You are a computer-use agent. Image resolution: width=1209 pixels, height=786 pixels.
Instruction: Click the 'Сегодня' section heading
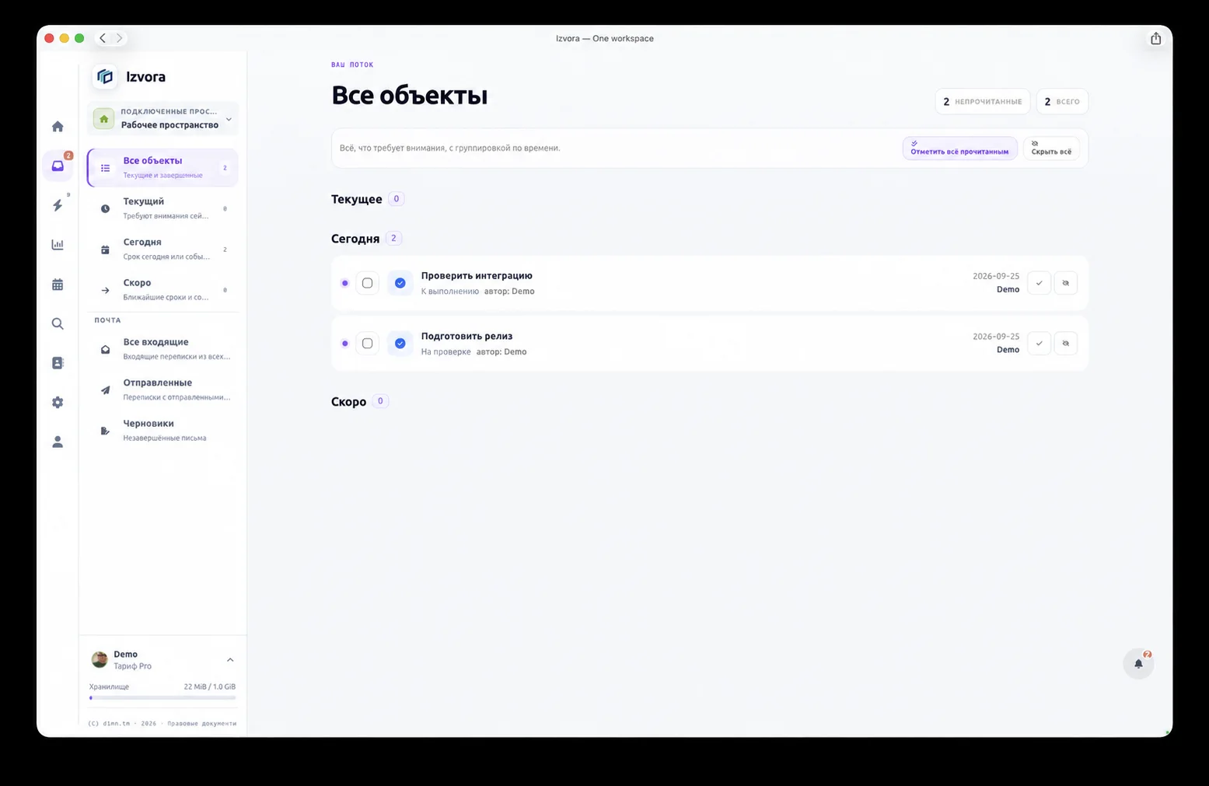(355, 239)
